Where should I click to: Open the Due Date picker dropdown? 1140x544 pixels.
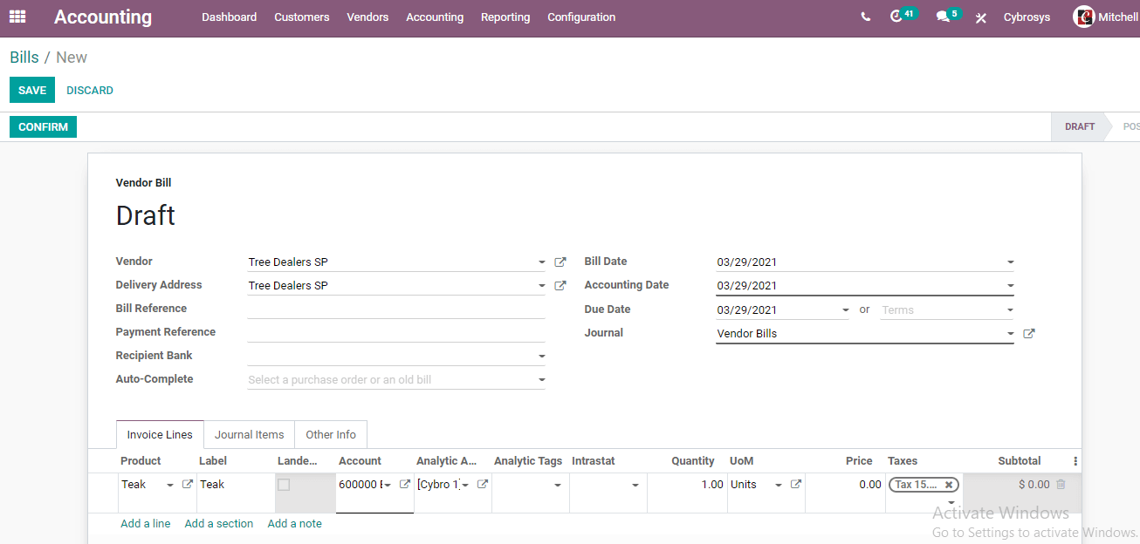click(845, 310)
